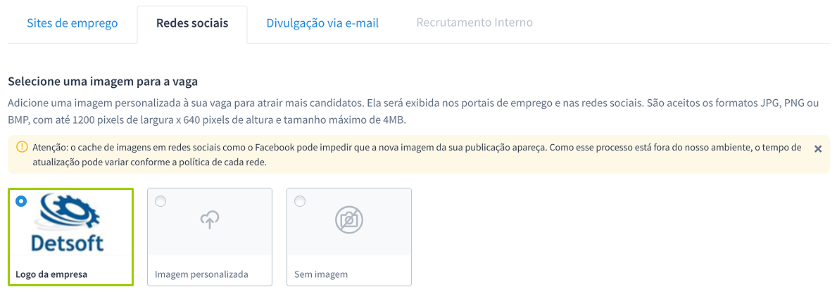837x294 pixels.
Task: Click the Sem imagem caption text
Action: coord(321,274)
